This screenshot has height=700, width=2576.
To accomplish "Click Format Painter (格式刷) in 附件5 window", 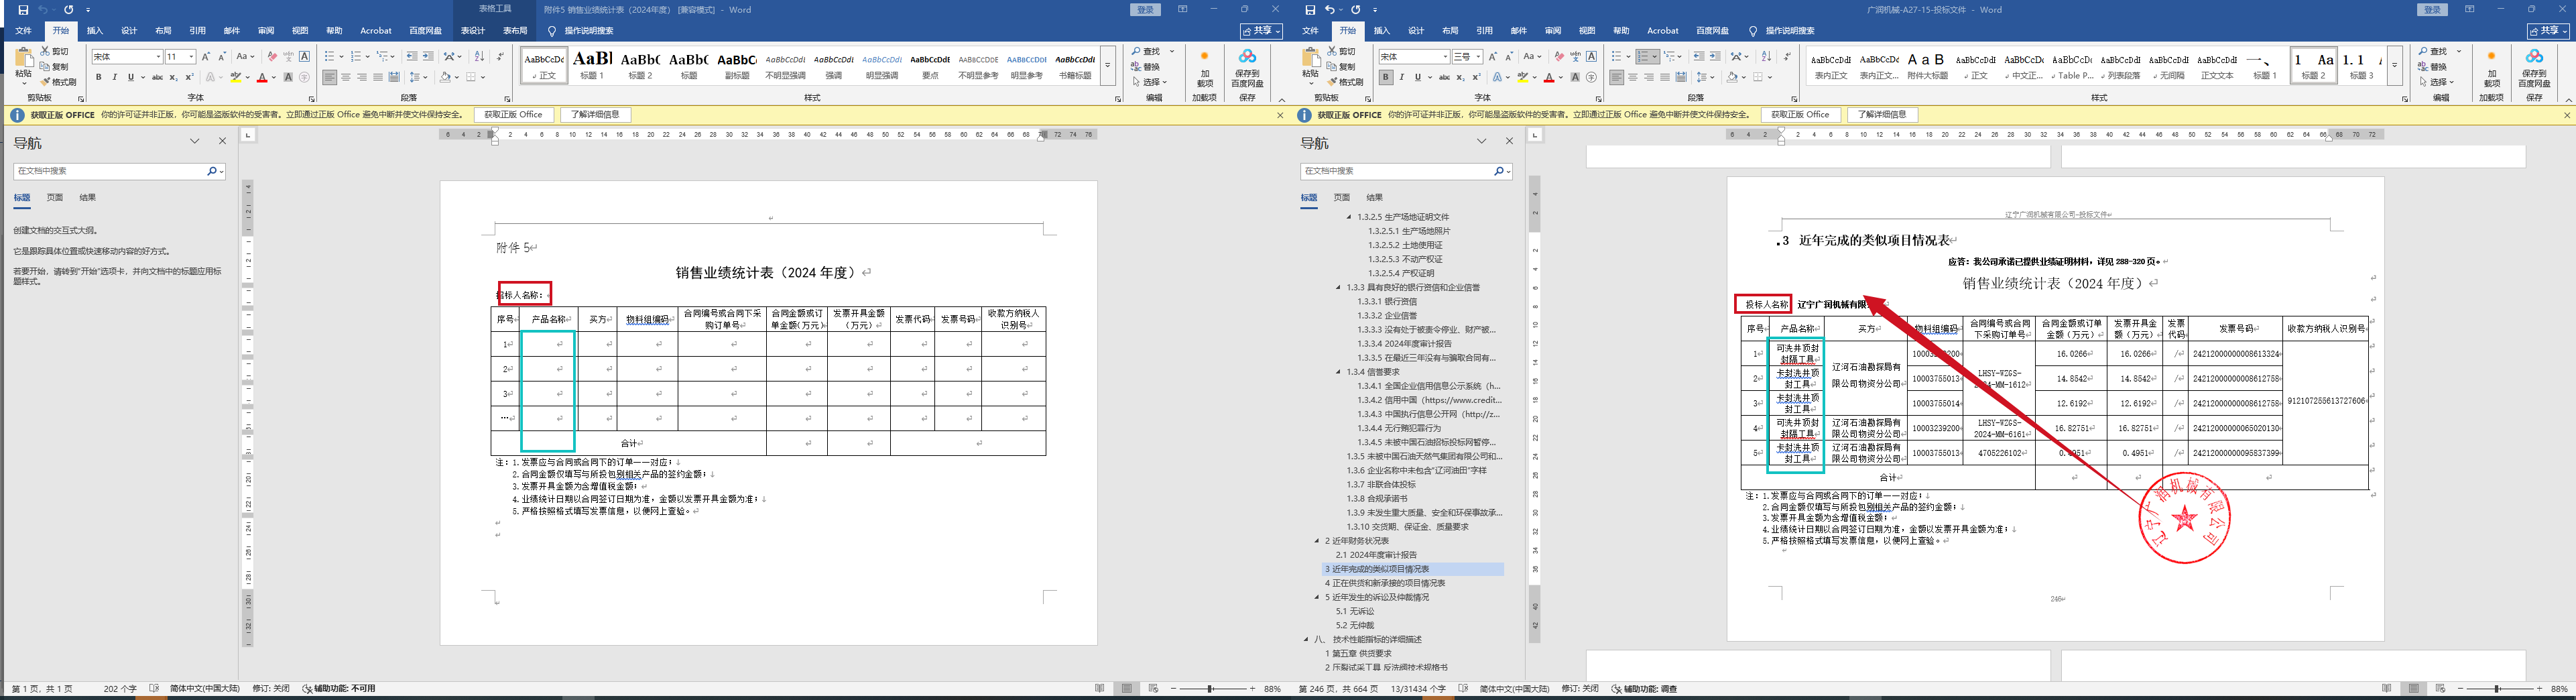I will [58, 82].
